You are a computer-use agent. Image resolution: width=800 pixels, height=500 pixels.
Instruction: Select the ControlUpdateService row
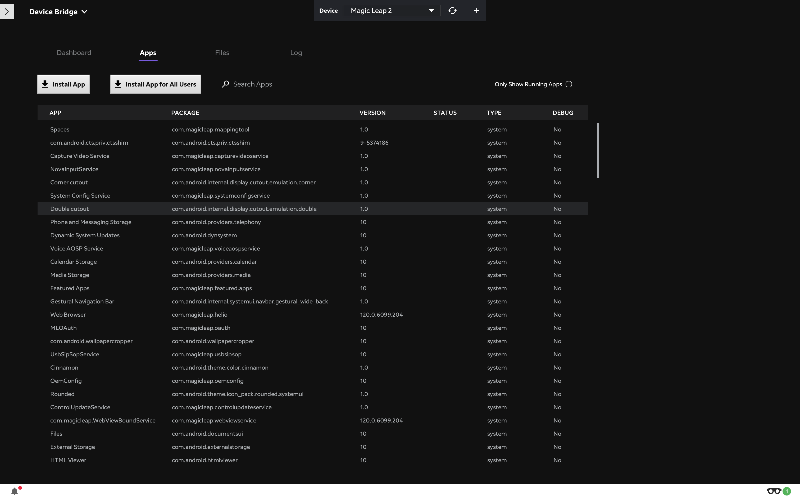click(313, 407)
